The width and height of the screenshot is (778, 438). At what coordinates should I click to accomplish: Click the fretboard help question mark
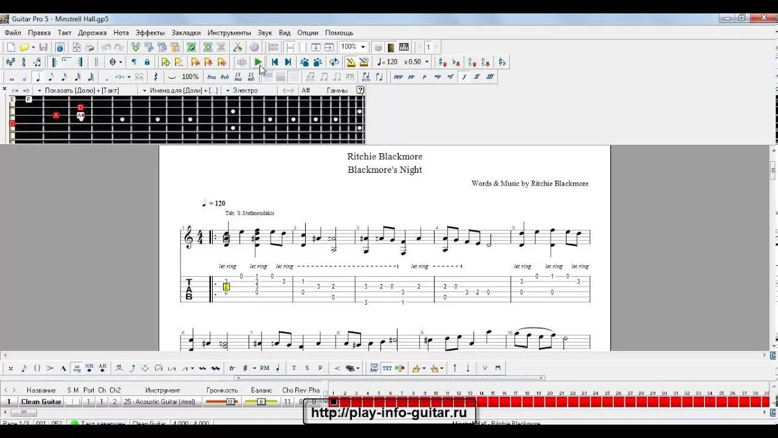point(360,90)
